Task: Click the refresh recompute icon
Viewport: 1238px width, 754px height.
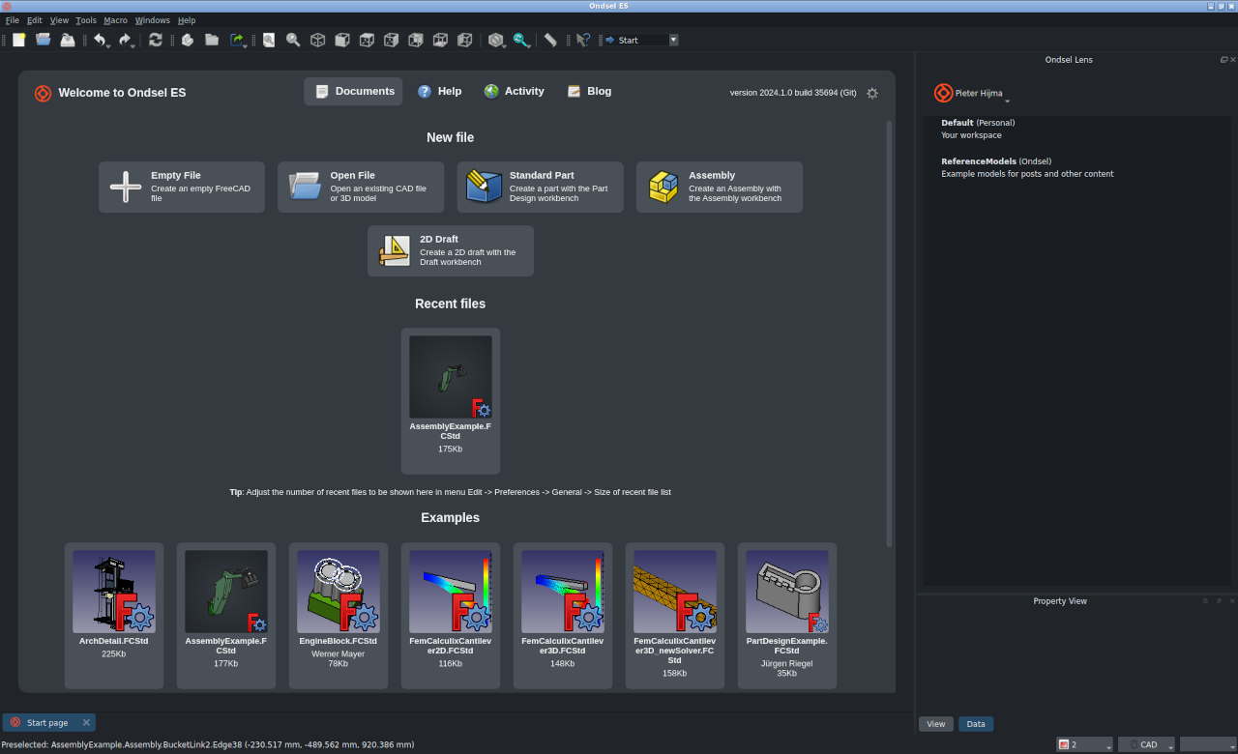Action: [156, 40]
